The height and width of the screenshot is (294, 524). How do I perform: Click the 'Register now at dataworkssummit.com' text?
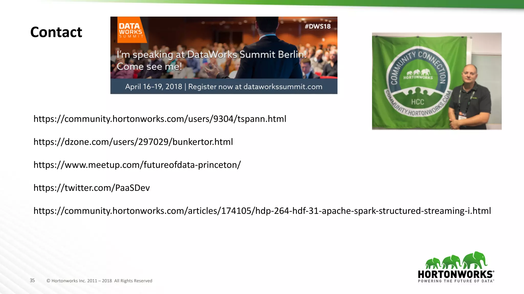coord(255,87)
